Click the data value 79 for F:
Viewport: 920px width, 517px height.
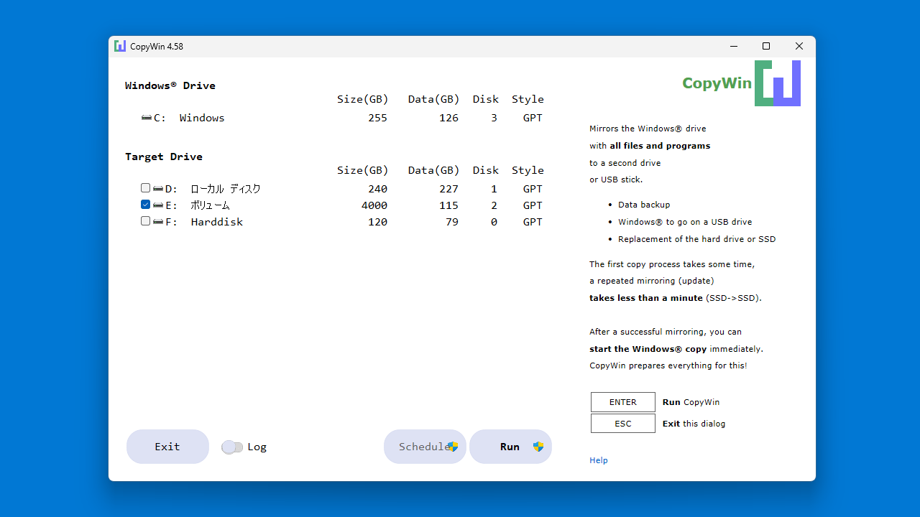pos(452,222)
